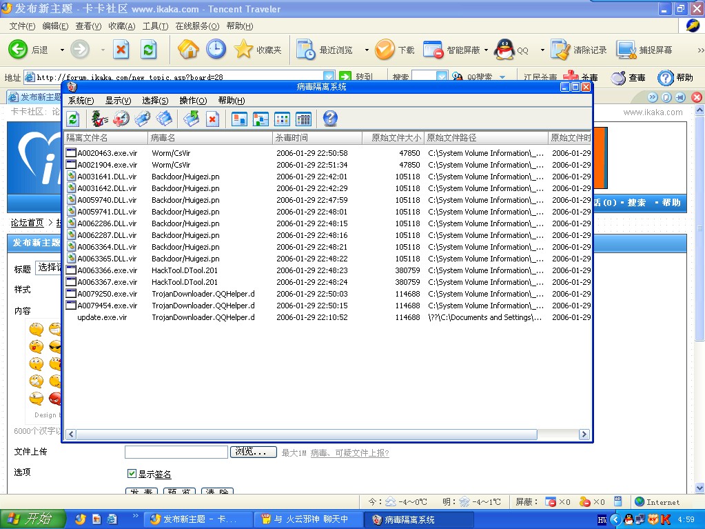Open the address bar URL dropdown
The width and height of the screenshot is (705, 529).
329,76
